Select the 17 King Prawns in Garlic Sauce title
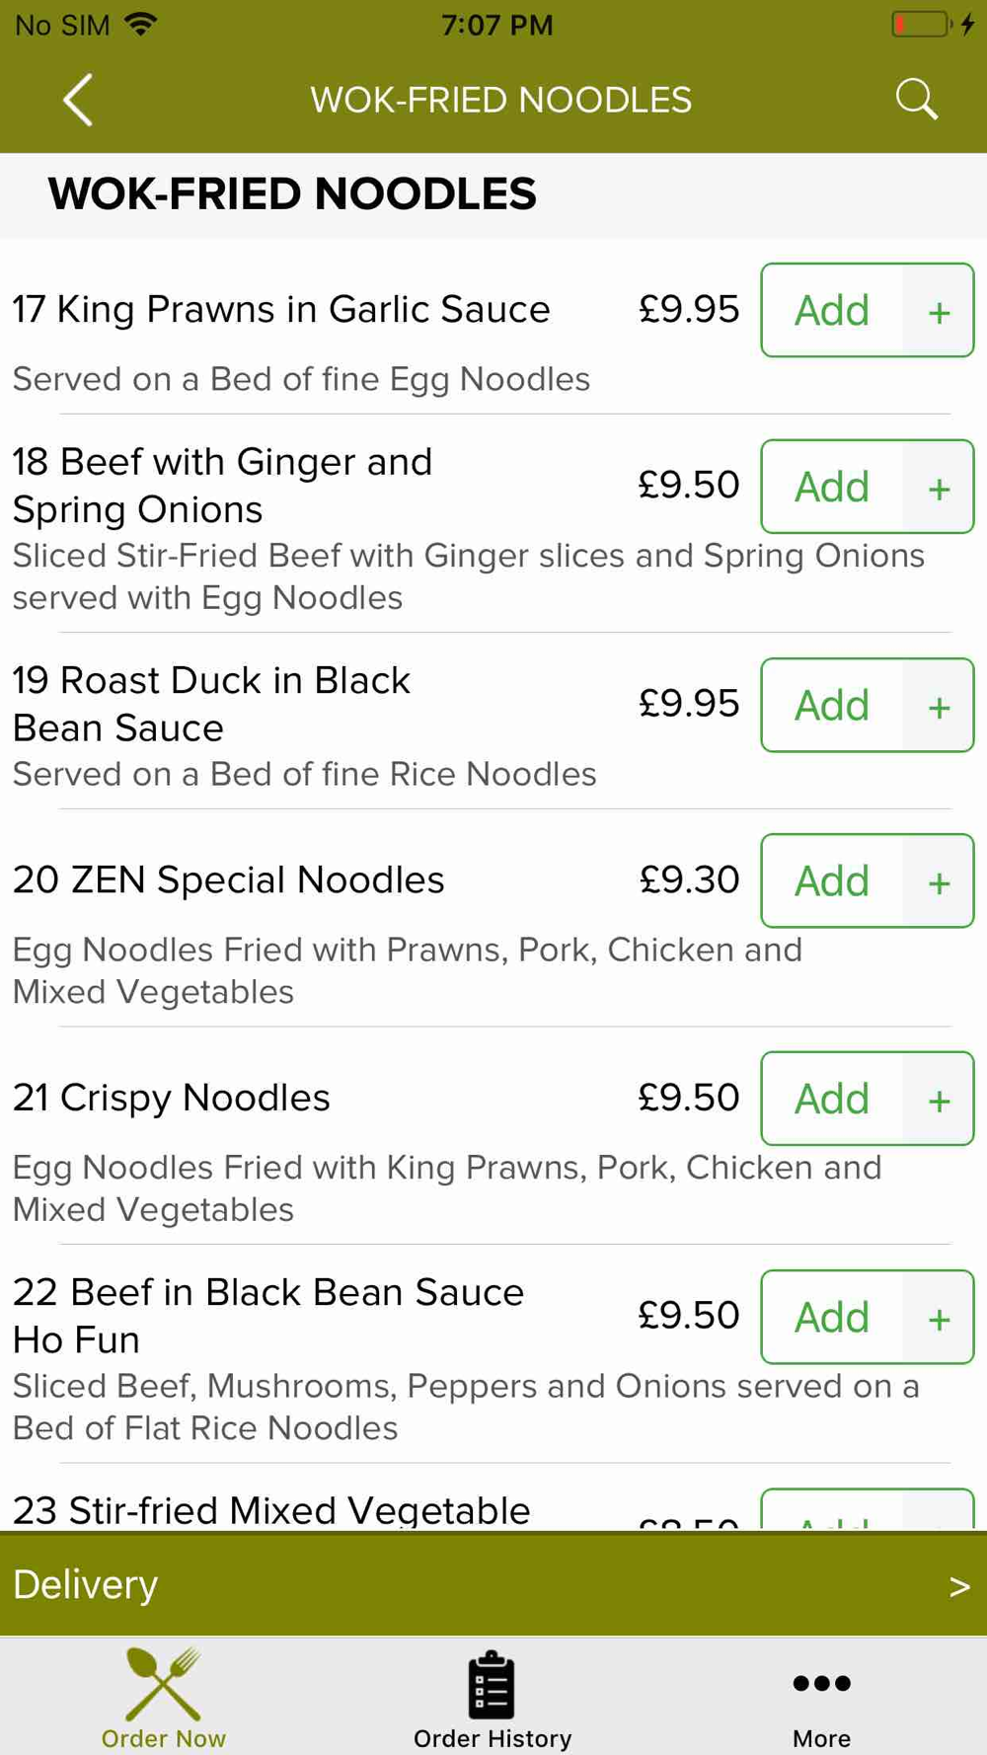The height and width of the screenshot is (1755, 987). tap(281, 310)
